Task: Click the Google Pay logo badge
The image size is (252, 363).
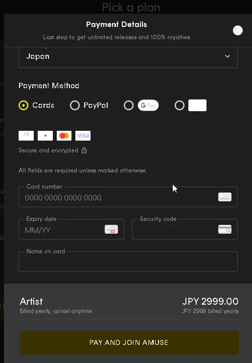Action: (x=148, y=105)
